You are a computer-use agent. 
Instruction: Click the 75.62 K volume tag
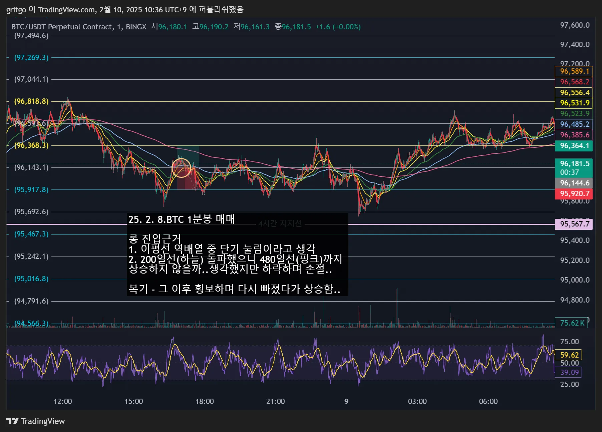coord(572,323)
